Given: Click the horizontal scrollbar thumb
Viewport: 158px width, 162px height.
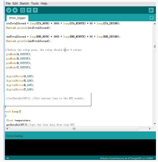Looking at the screenshot, I should coord(74,129).
